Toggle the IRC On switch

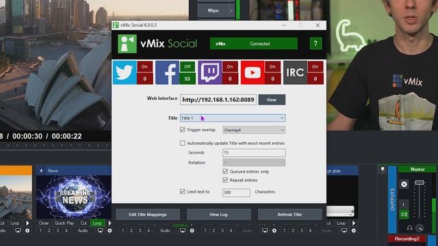(x=315, y=67)
